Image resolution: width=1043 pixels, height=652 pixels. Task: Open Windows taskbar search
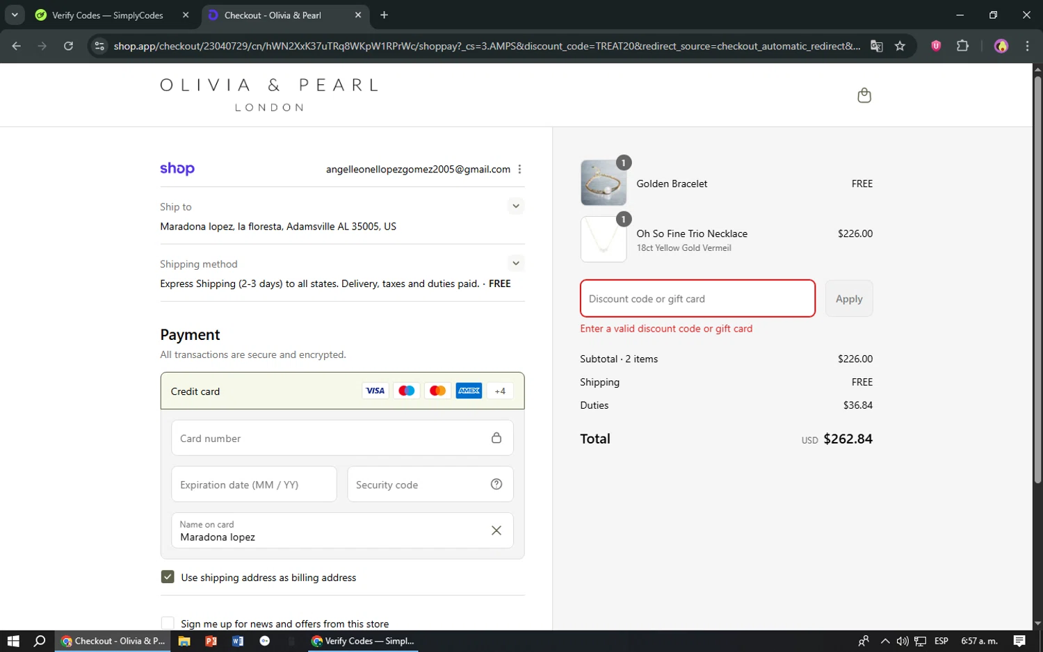pos(40,641)
